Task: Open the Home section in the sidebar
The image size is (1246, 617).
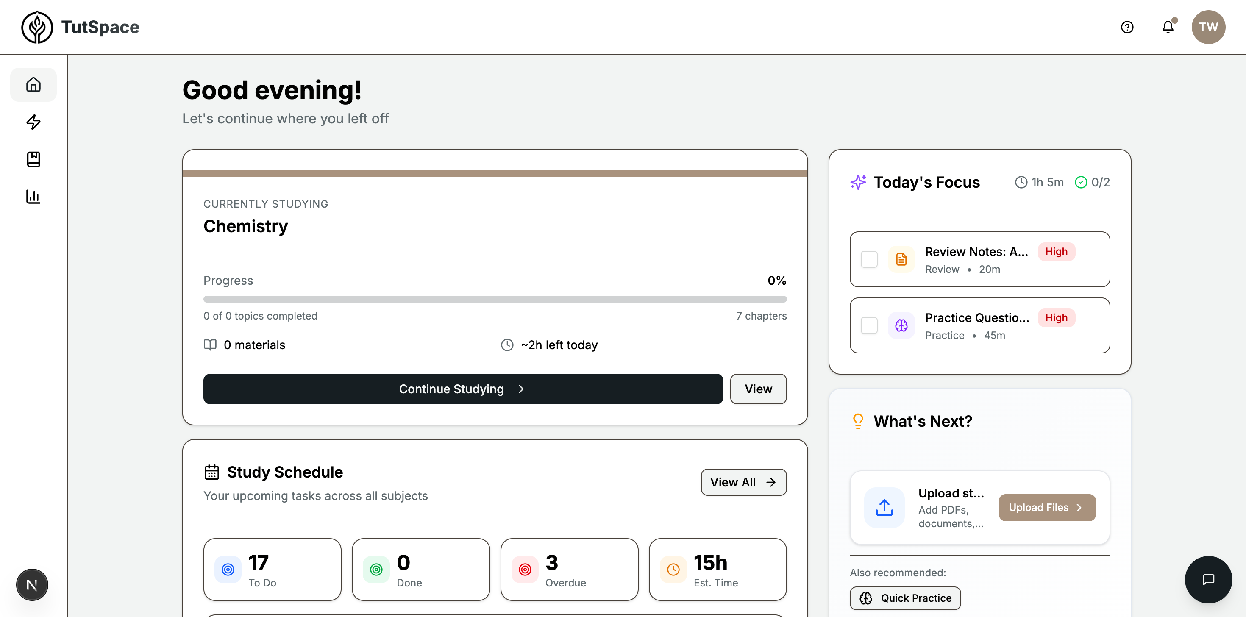Action: click(33, 85)
